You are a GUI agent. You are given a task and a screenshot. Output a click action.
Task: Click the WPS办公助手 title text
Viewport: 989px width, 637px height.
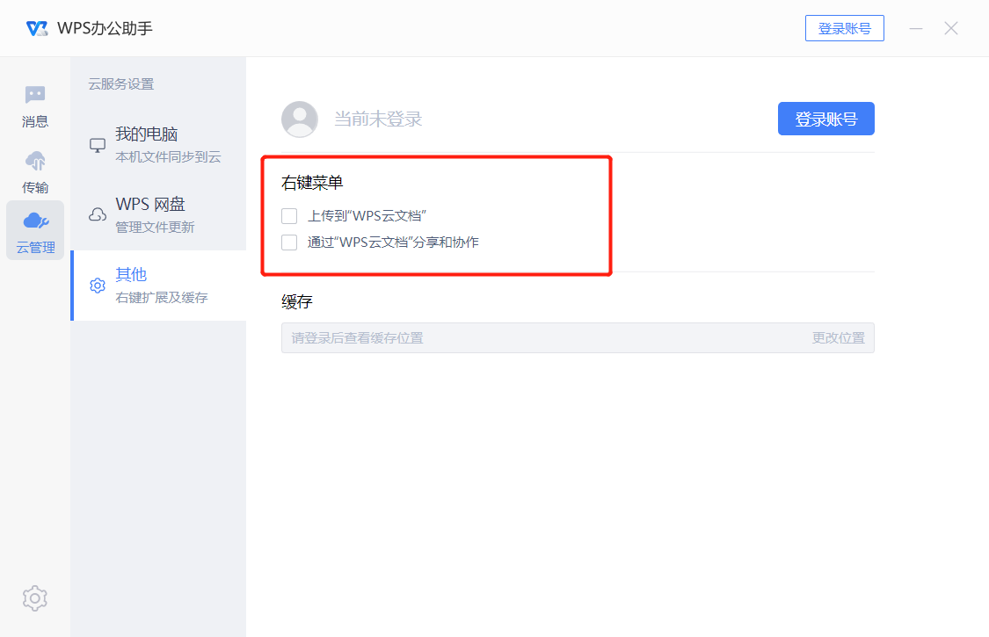coord(105,28)
